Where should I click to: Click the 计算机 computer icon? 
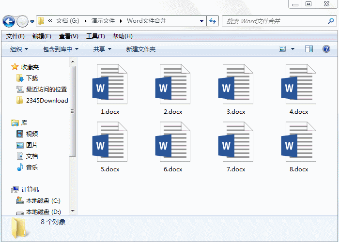[x=15, y=190]
